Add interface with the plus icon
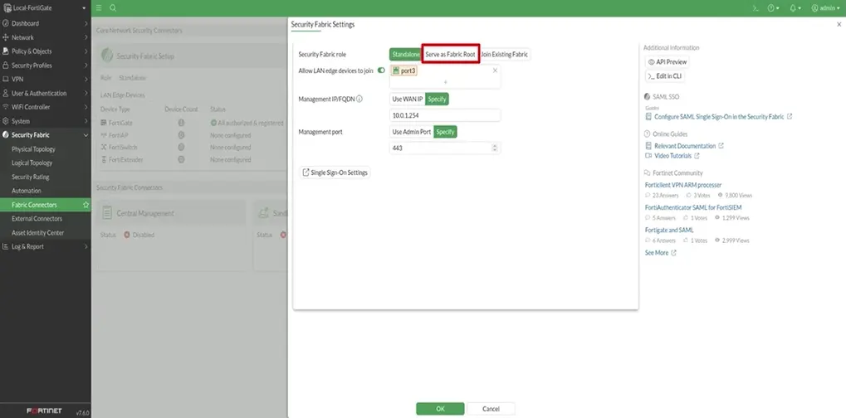846x418 pixels. [445, 82]
